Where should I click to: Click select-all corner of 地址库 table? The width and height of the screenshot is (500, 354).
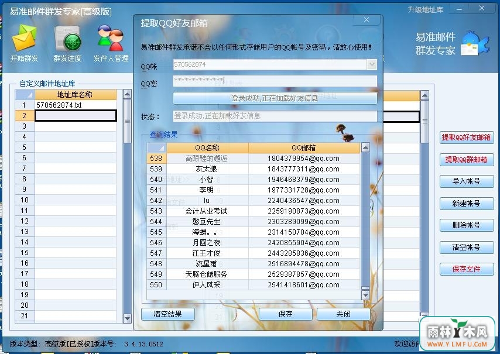[25, 95]
